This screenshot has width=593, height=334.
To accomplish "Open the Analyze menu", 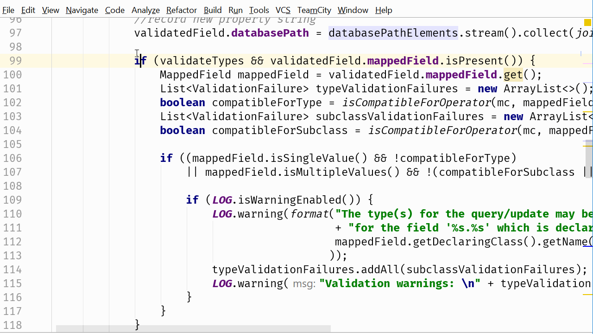I will click(x=145, y=10).
